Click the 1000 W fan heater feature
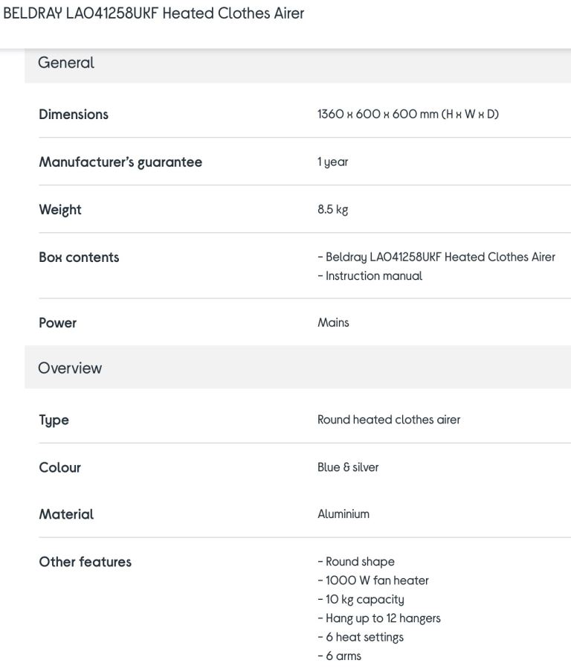 coord(372,580)
